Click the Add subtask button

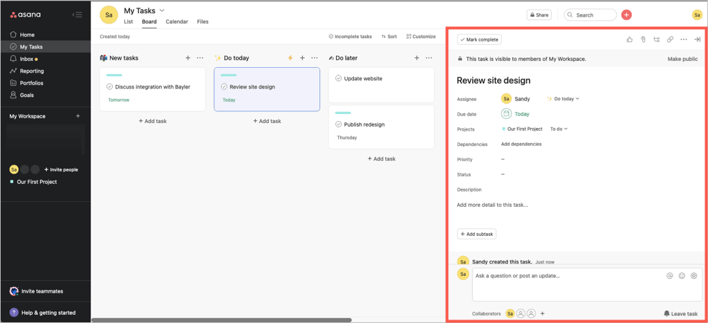[x=476, y=234]
